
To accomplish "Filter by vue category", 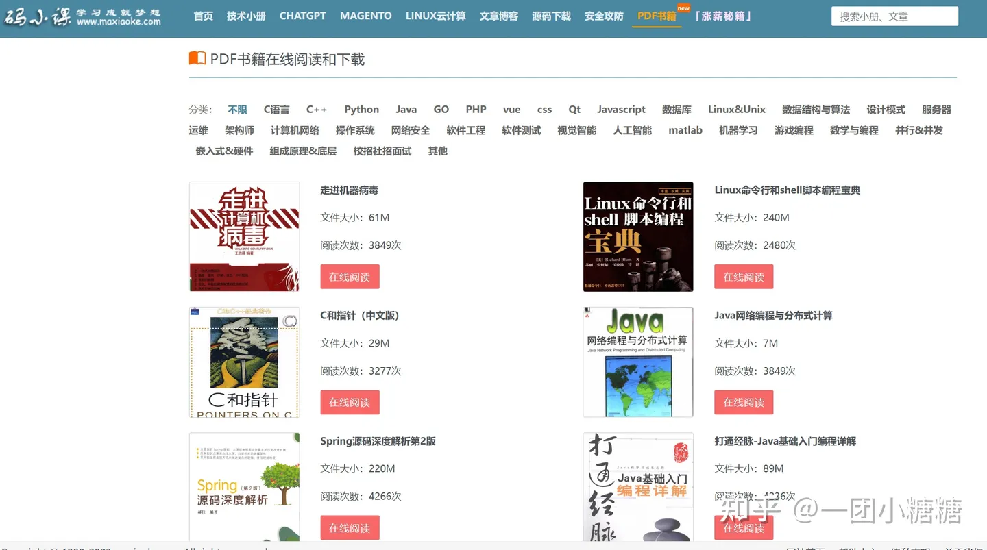I will tap(512, 110).
